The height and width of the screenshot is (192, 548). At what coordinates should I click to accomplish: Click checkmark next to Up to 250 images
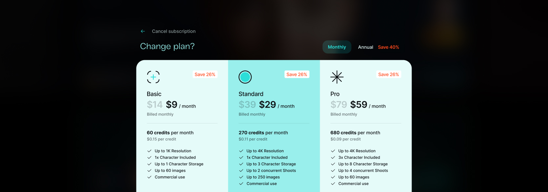coord(241,177)
